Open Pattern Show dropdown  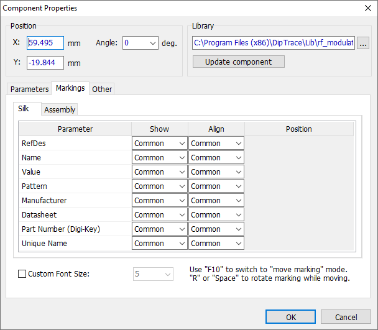coord(160,186)
